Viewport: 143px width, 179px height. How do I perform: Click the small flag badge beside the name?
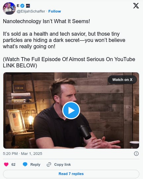[x=28, y=6]
